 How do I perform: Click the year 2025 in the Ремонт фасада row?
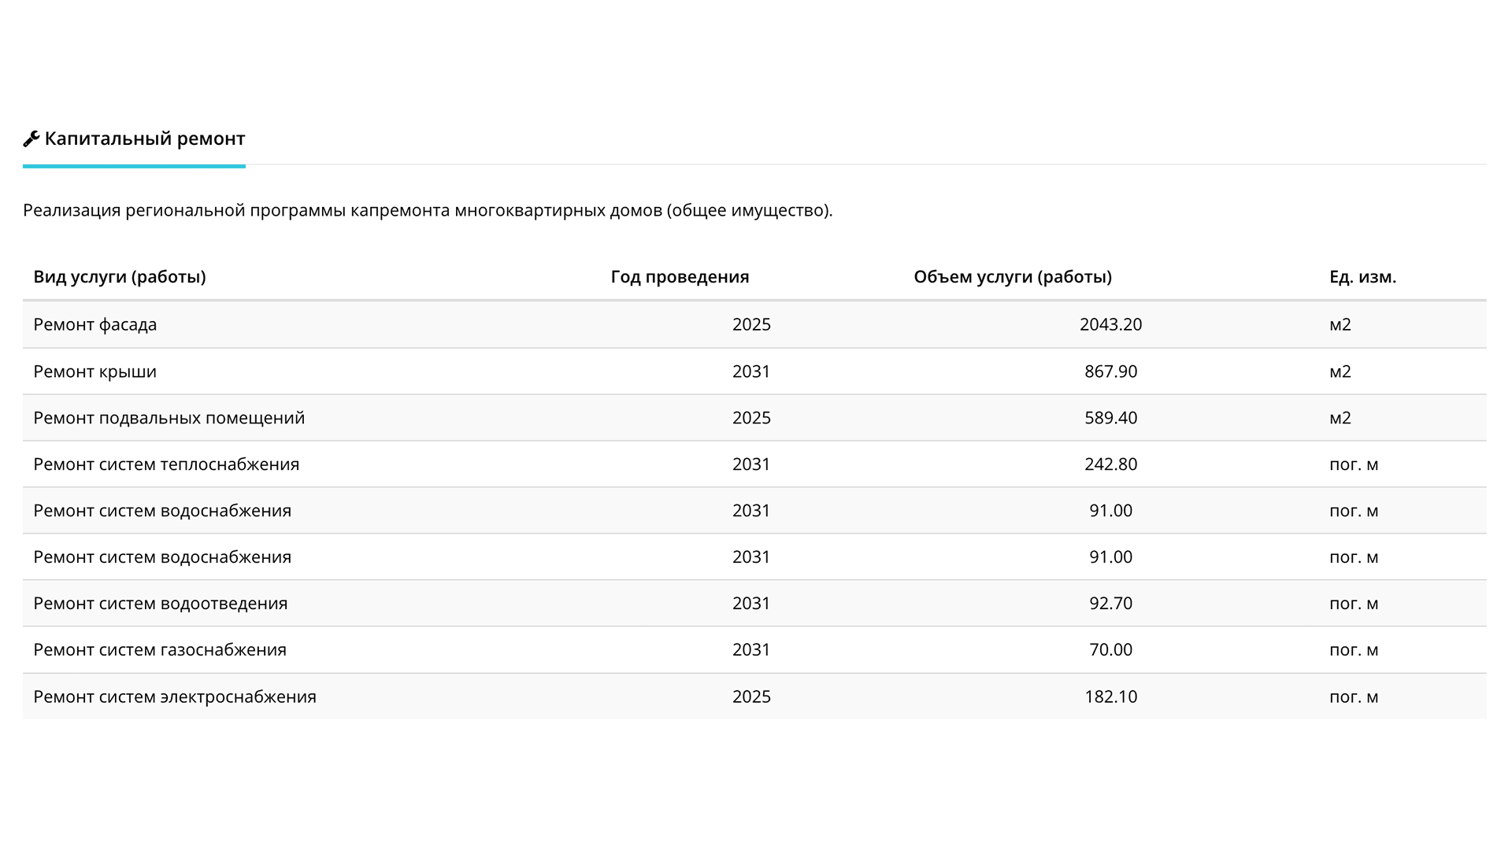(x=751, y=324)
